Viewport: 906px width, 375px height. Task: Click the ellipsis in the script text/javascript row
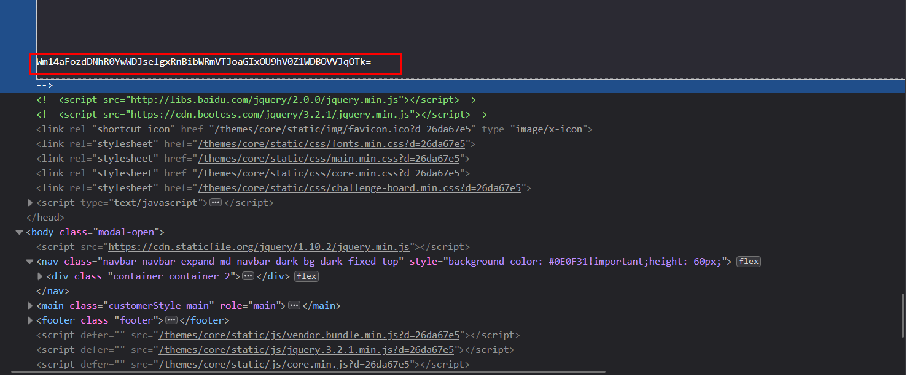216,203
